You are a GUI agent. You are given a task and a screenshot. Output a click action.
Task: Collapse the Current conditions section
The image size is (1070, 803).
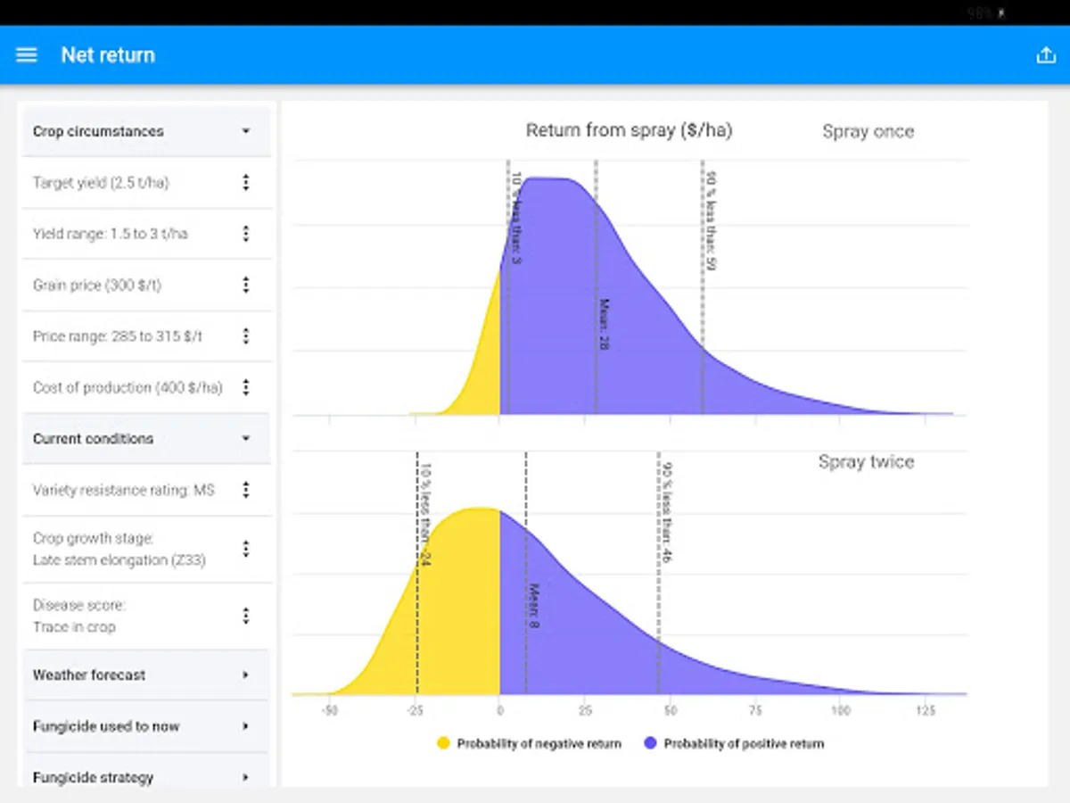pyautogui.click(x=246, y=438)
